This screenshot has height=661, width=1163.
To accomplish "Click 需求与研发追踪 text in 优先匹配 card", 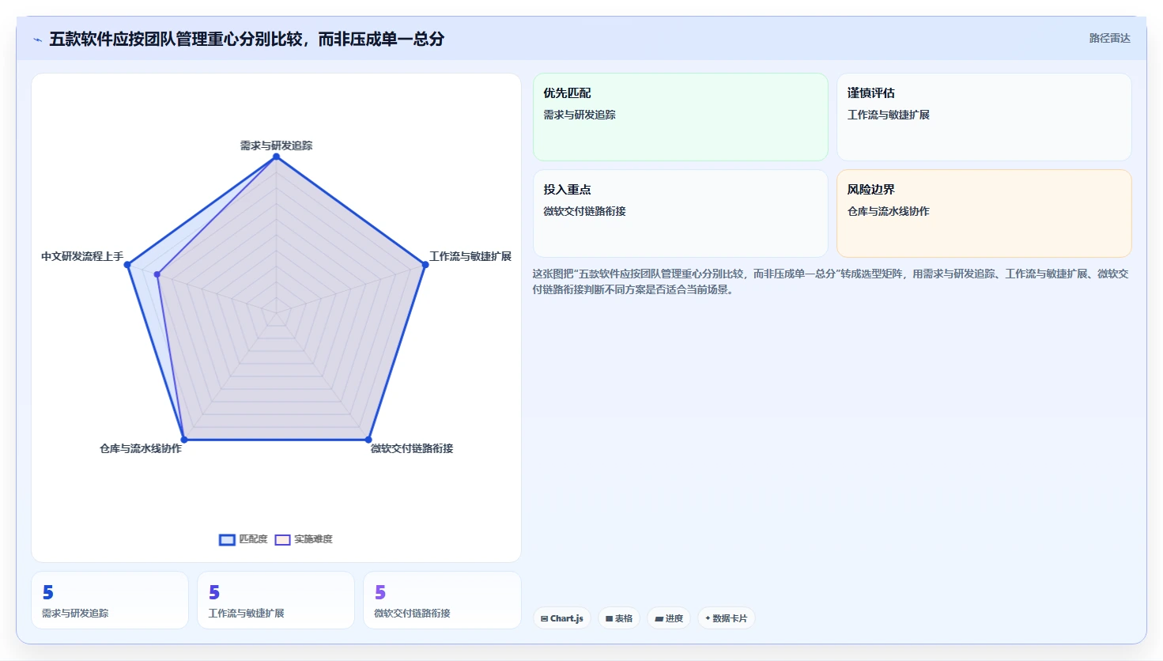I will pos(580,115).
